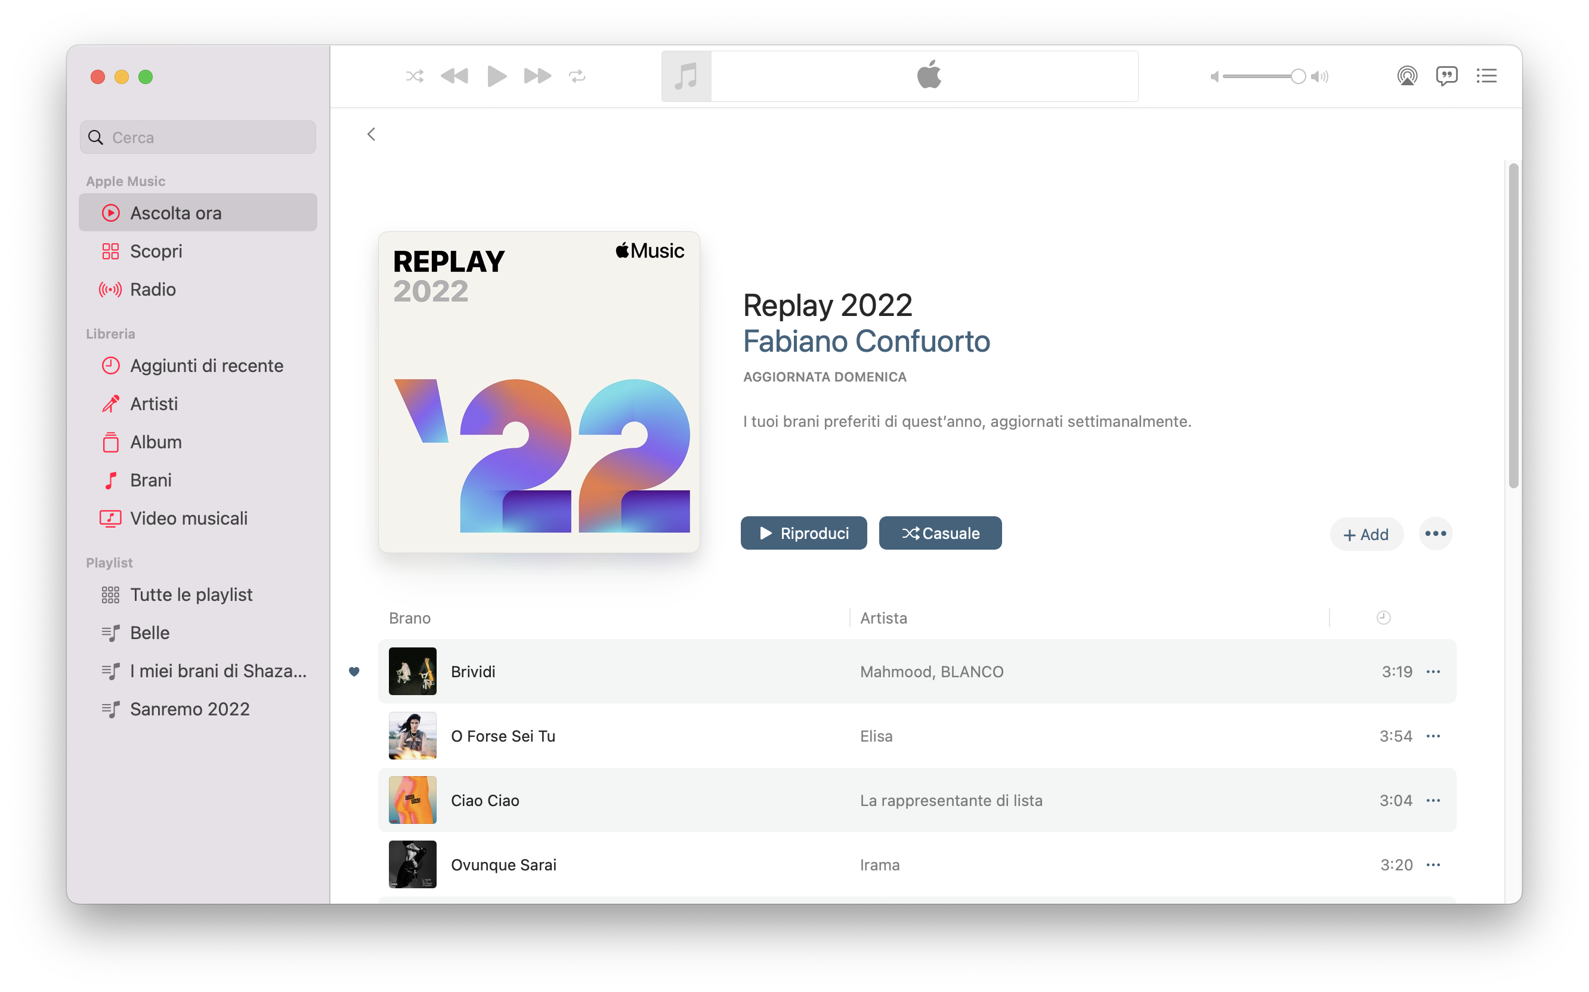The image size is (1589, 992).
Task: Click Ovunque Sarai album thumbnail
Action: point(412,864)
